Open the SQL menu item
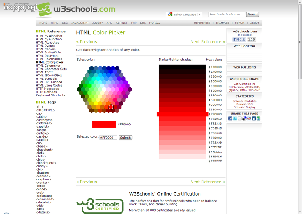This screenshot has height=214, width=302. click(143, 23)
